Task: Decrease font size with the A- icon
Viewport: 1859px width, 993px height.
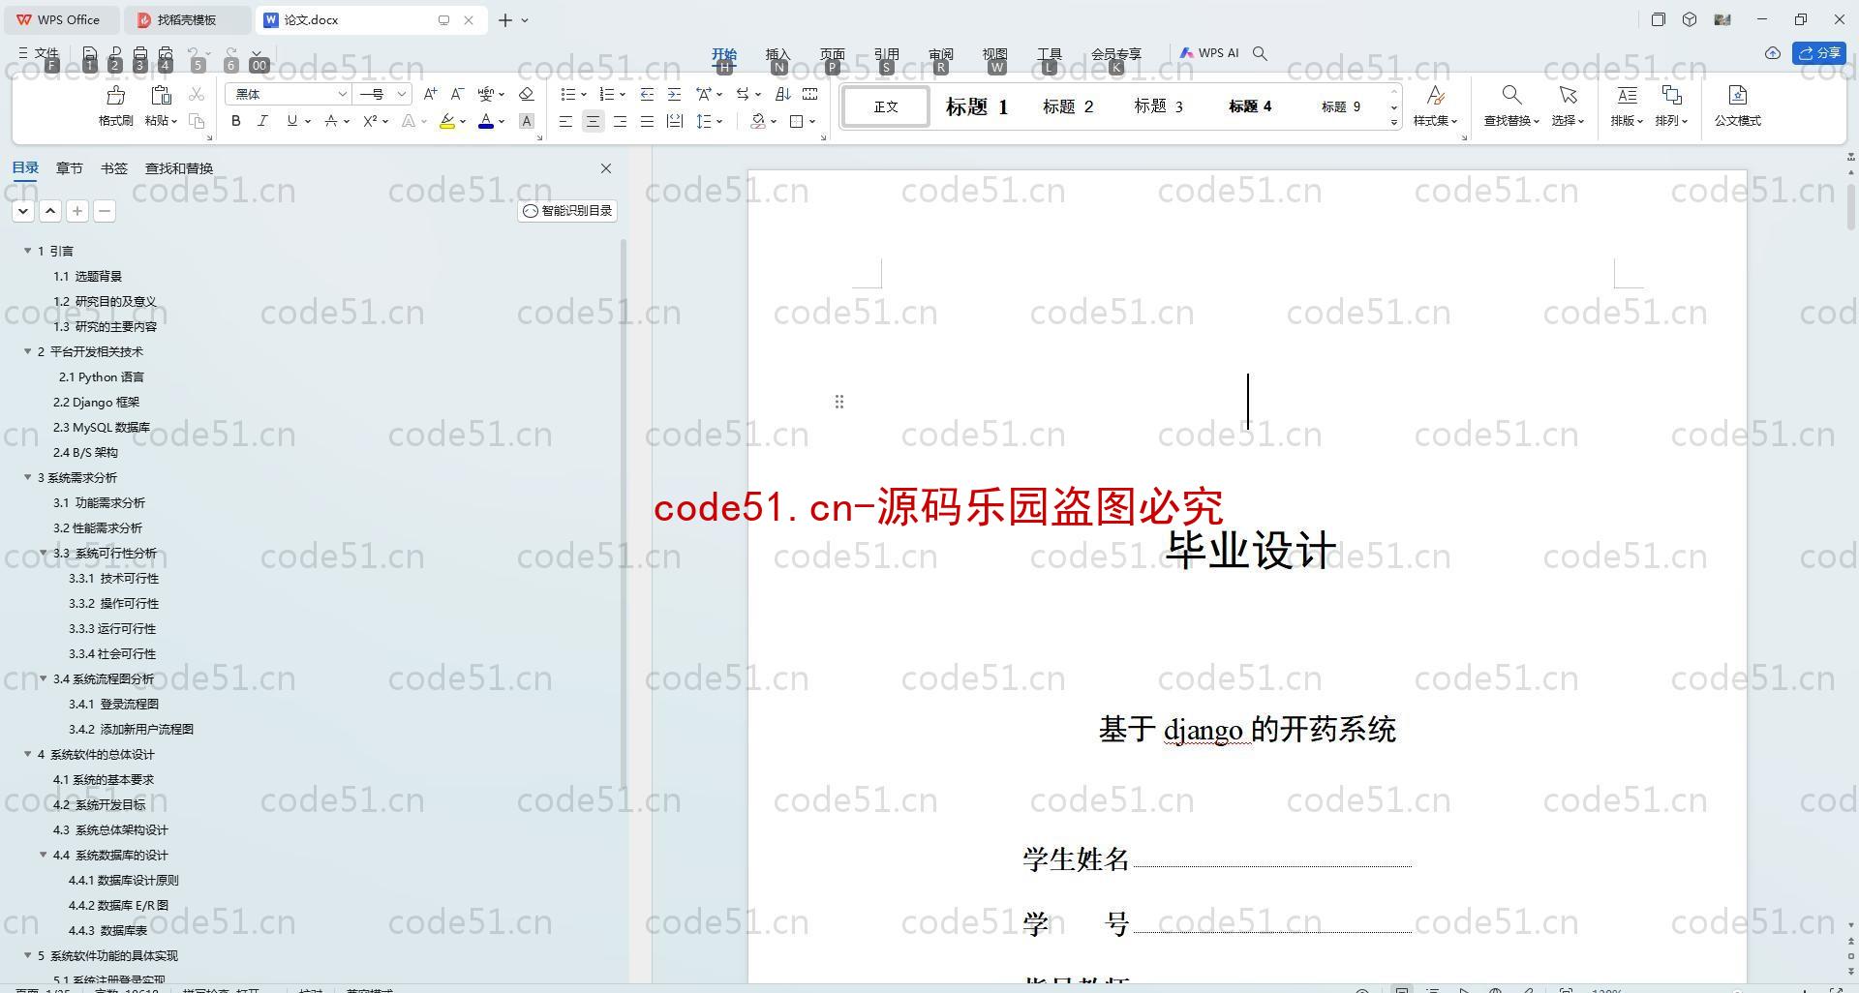Action: pos(457,94)
